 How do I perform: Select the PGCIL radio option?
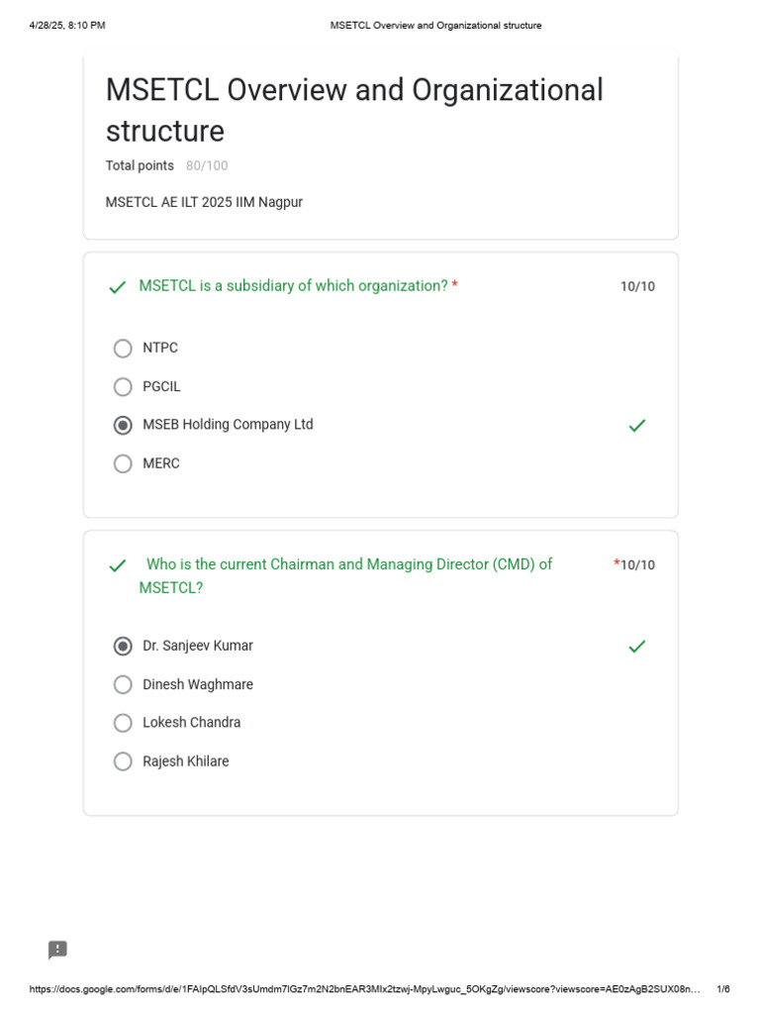click(x=123, y=387)
